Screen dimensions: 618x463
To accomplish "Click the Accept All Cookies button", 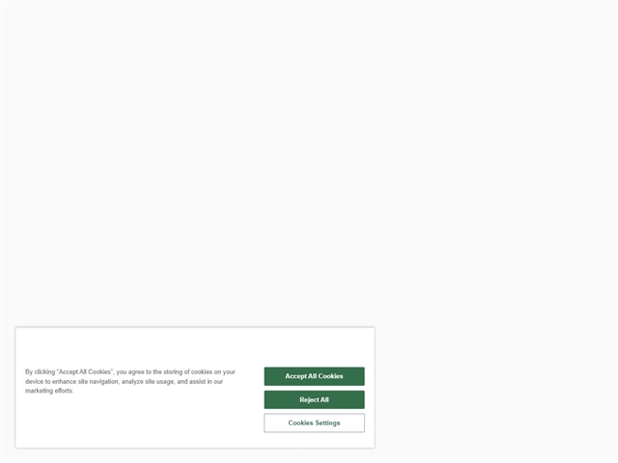I will point(314,376).
